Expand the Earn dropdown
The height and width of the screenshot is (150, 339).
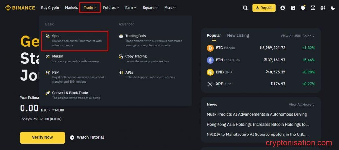130,8
